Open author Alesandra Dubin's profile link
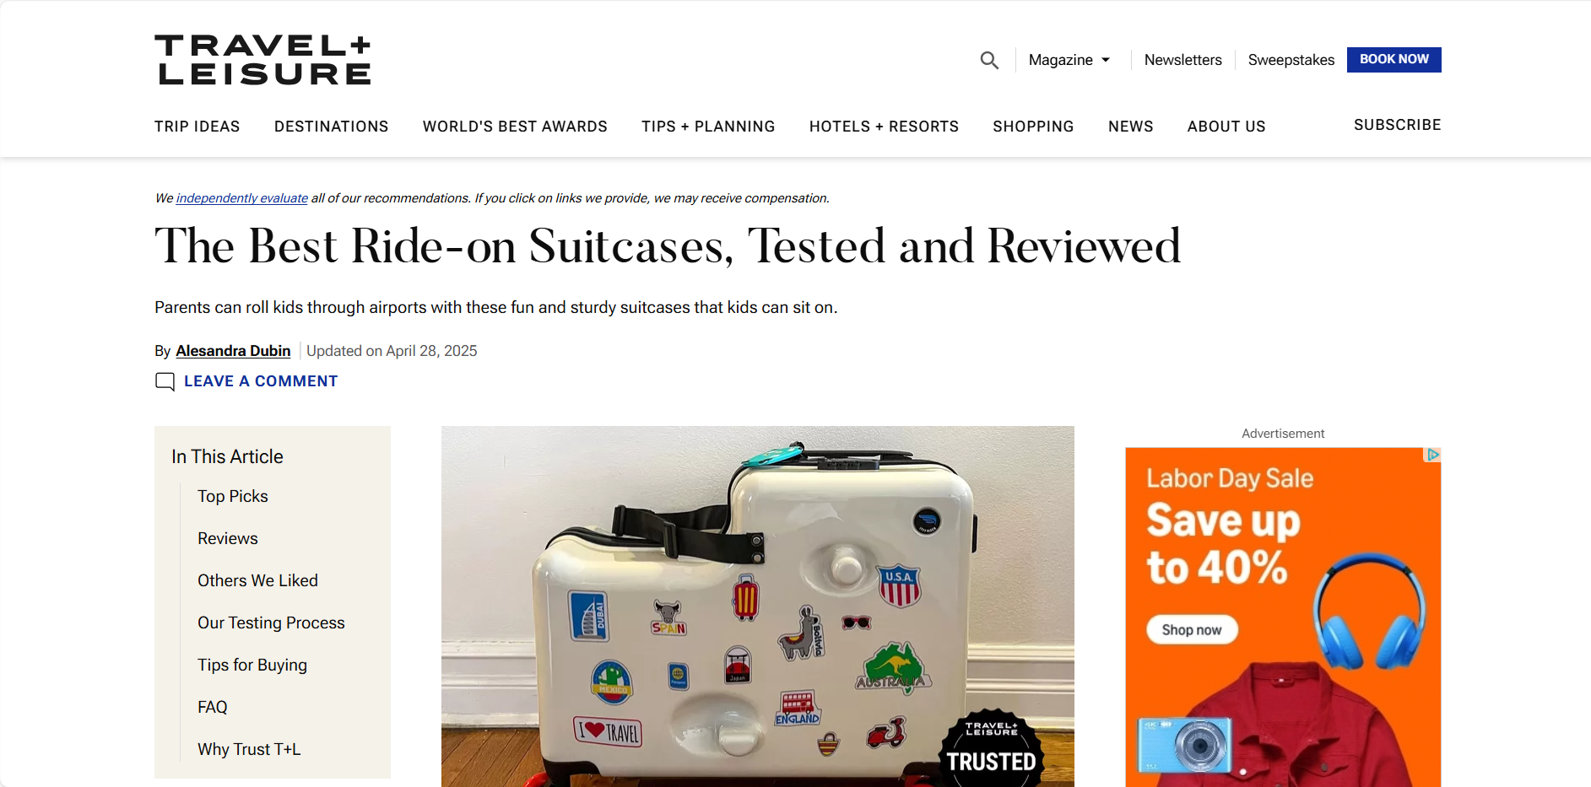Image resolution: width=1591 pixels, height=787 pixels. pyautogui.click(x=233, y=351)
